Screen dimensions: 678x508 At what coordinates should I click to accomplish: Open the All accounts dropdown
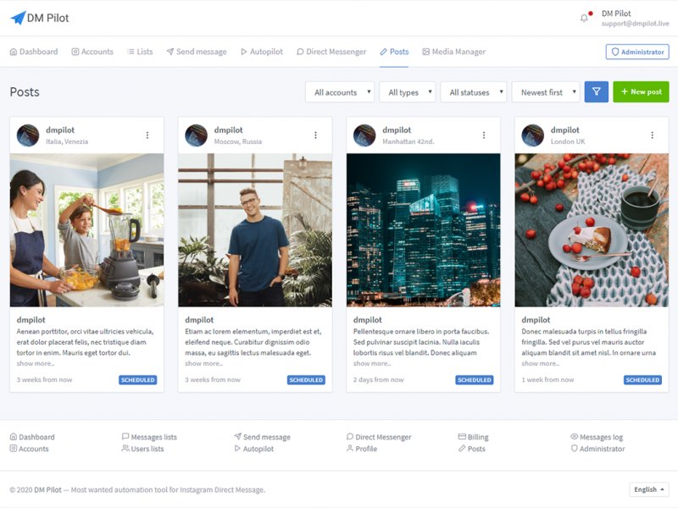pyautogui.click(x=340, y=92)
